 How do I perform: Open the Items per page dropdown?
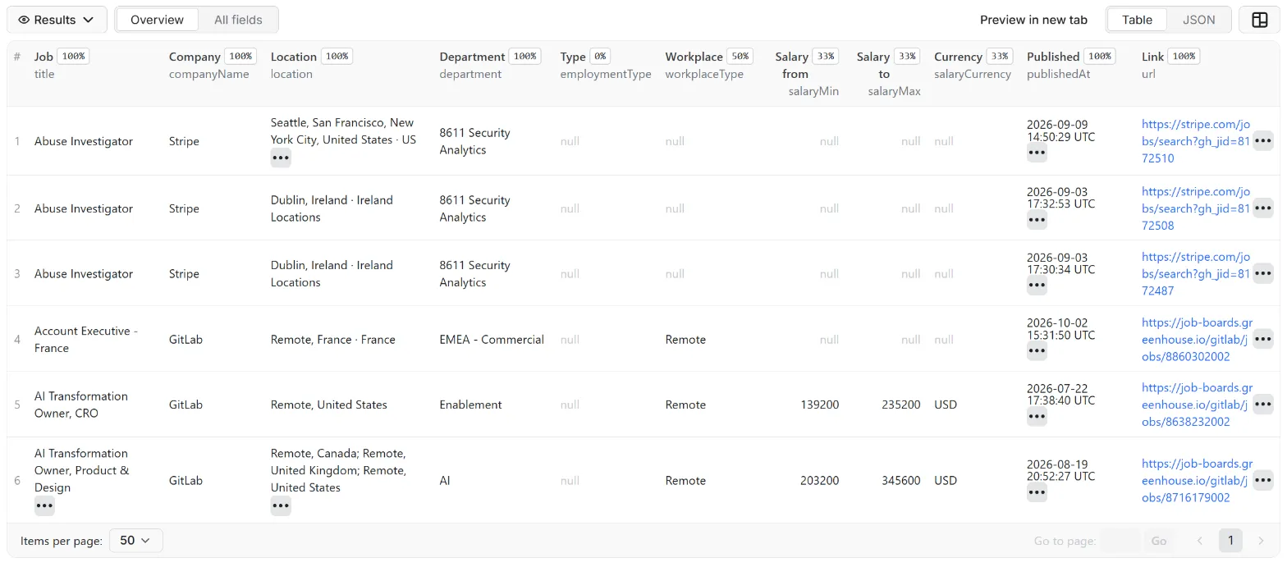point(136,541)
